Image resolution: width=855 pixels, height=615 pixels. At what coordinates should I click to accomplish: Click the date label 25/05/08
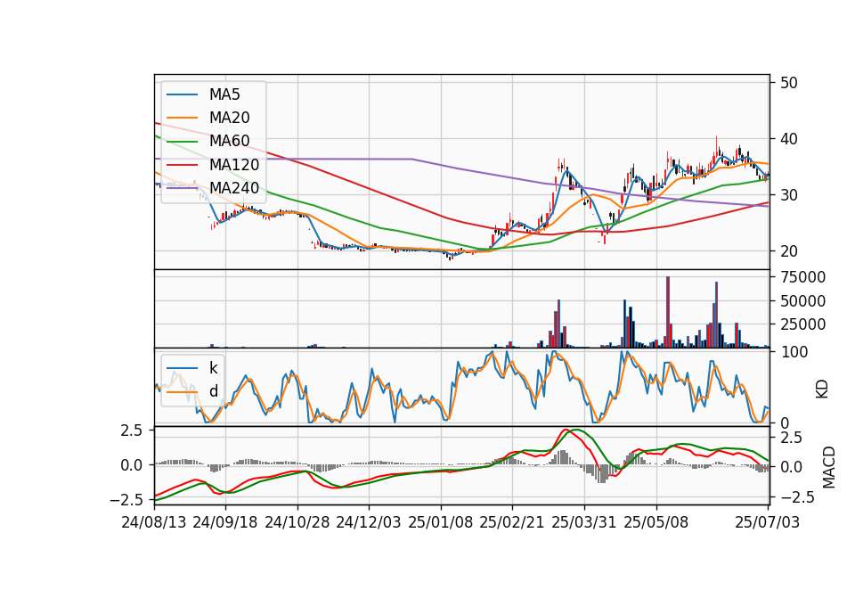(656, 522)
